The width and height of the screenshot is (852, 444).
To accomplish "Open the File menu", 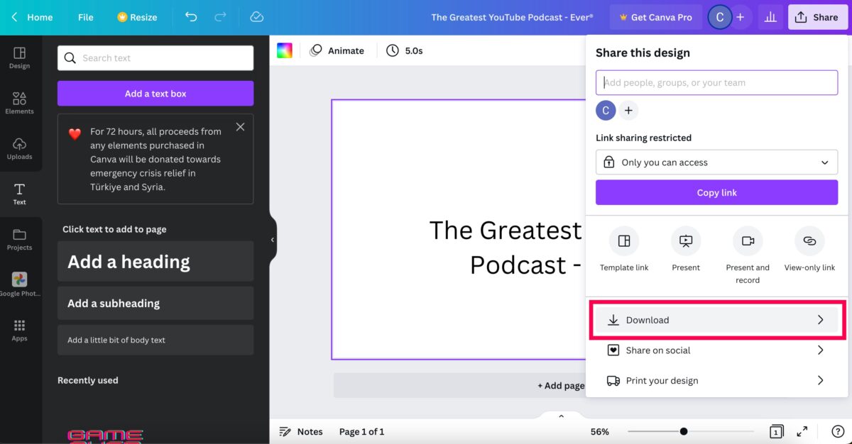I will click(86, 17).
